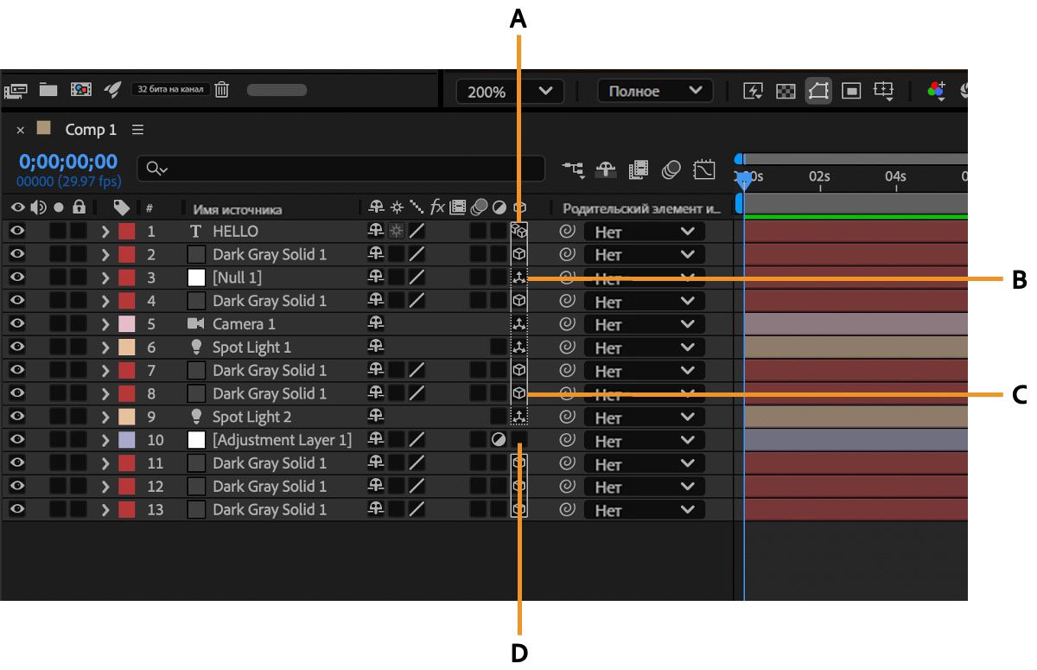1037x670 pixels.
Task: Hide the HELLO text layer eye
Action: coord(17,231)
